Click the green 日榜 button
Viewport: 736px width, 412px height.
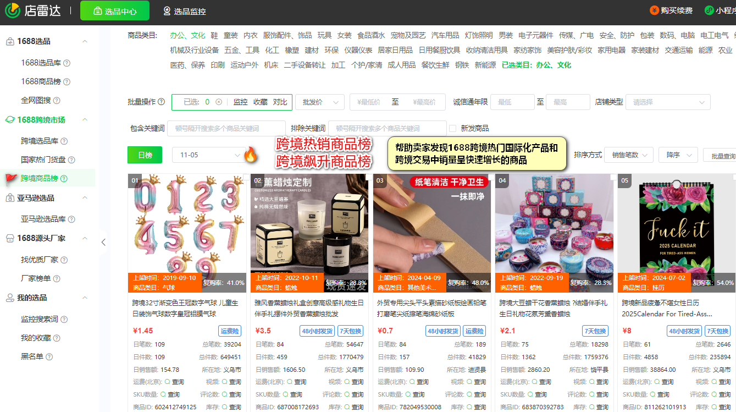[x=144, y=155]
